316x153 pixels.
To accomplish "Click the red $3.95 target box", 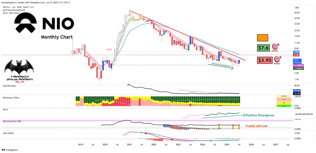I will point(265,60).
